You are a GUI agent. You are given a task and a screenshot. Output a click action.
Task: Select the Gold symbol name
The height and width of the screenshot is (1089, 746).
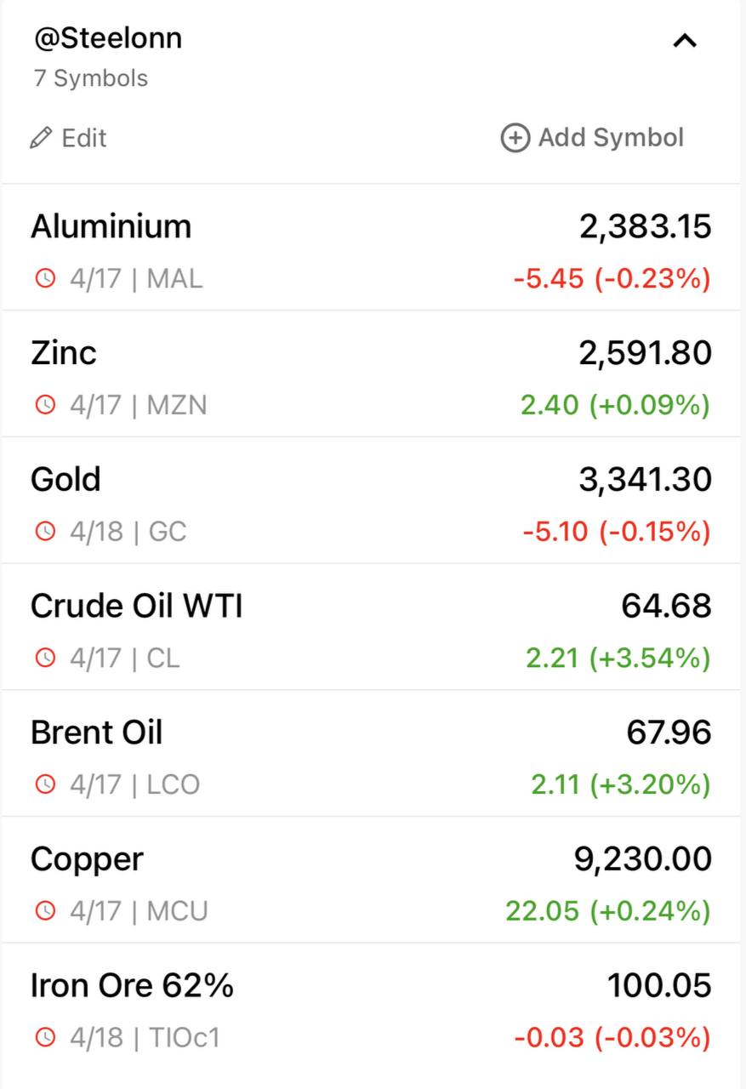[65, 480]
